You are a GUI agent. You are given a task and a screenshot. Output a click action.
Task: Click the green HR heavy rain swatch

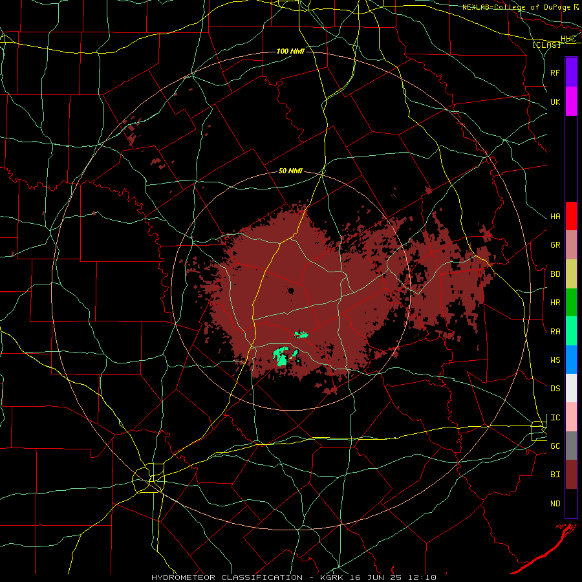tap(571, 302)
